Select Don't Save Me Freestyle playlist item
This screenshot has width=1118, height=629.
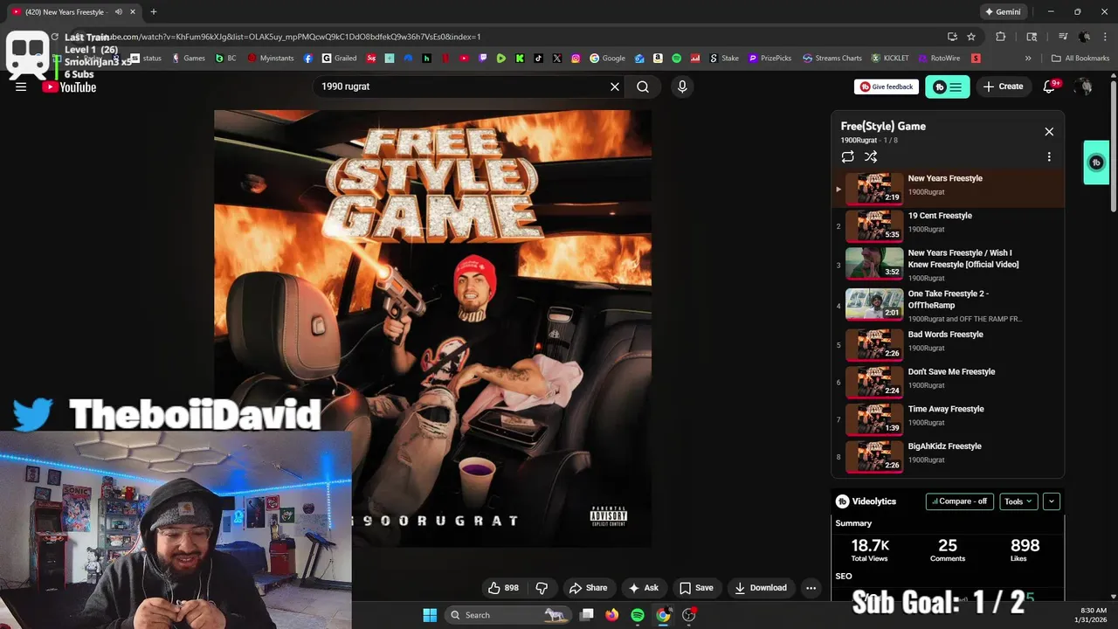click(x=947, y=382)
